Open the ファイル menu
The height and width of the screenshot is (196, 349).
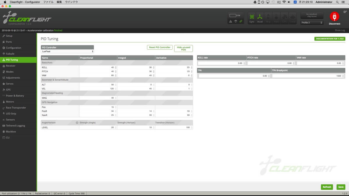click(x=48, y=2)
